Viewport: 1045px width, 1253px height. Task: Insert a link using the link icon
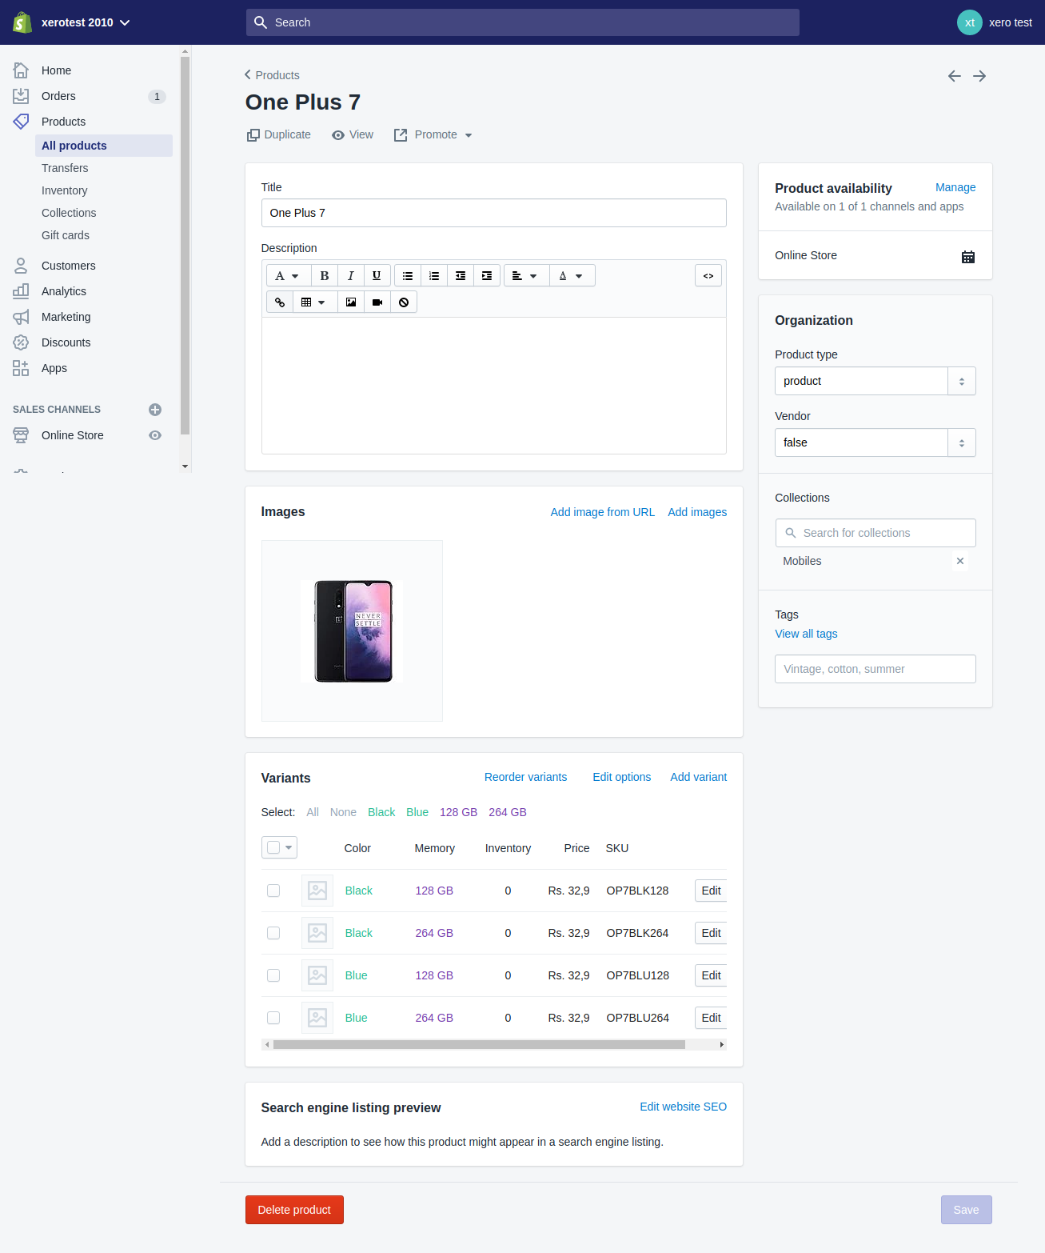tap(280, 302)
